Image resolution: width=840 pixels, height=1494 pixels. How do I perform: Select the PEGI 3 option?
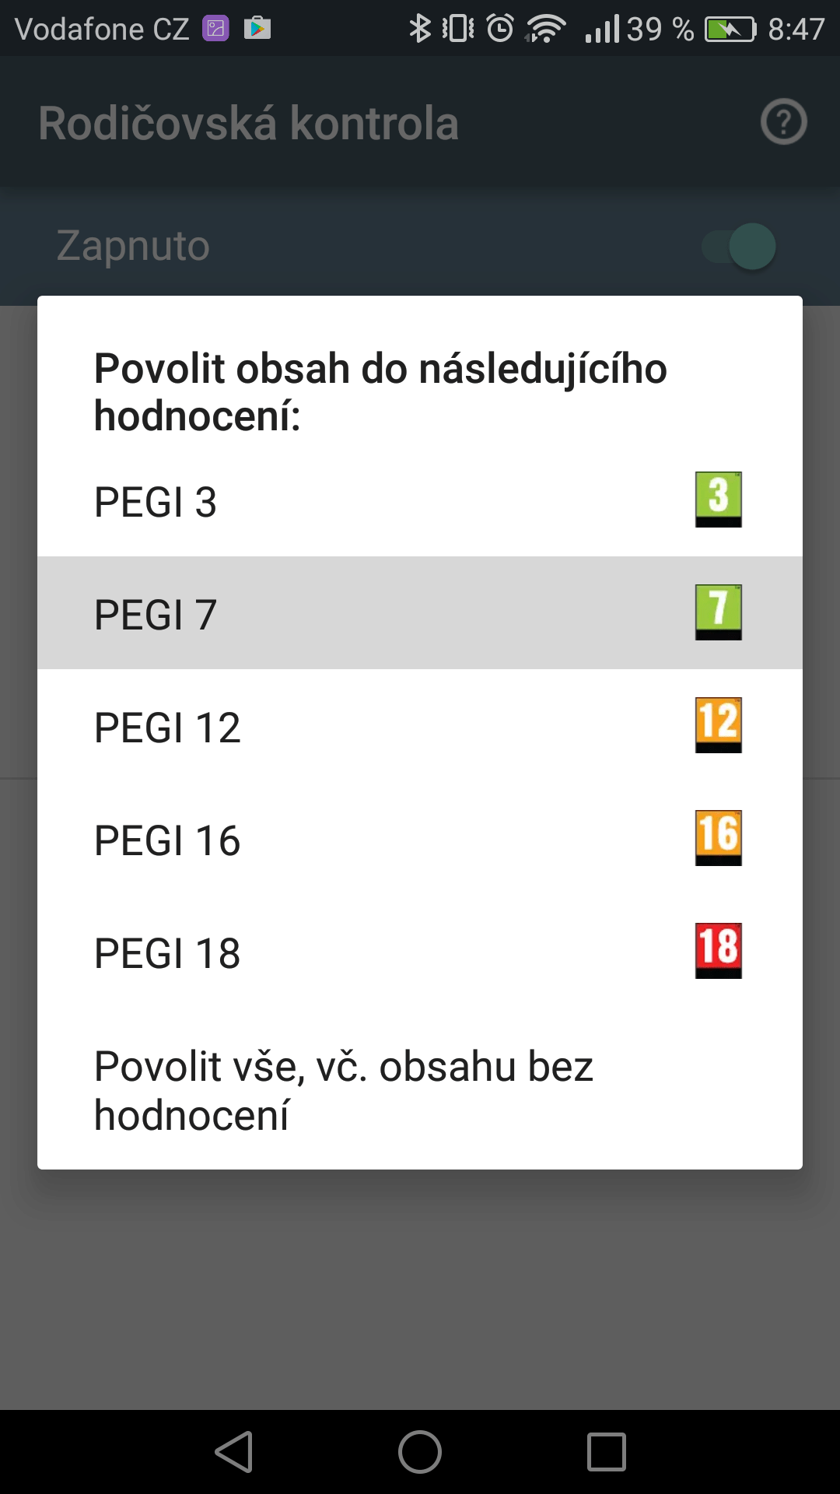[x=156, y=502]
